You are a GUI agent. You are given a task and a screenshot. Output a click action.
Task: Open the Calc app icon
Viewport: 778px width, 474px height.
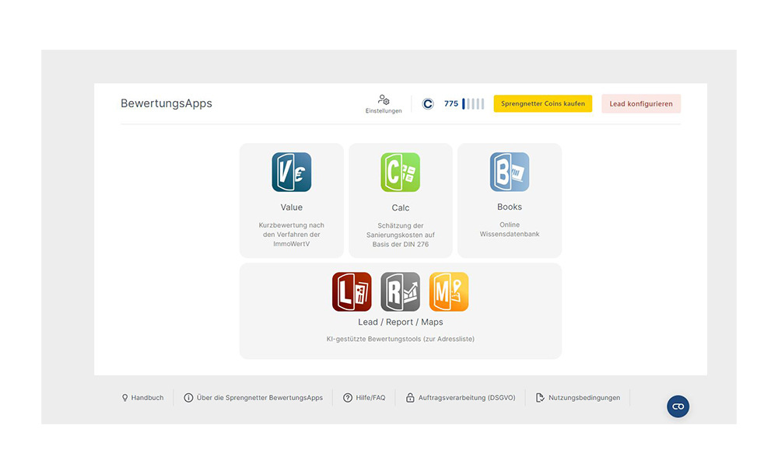coord(401,172)
